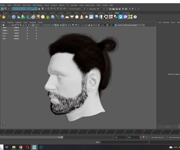
Task: Open Opera browser from the taskbar
Action: 27,147
